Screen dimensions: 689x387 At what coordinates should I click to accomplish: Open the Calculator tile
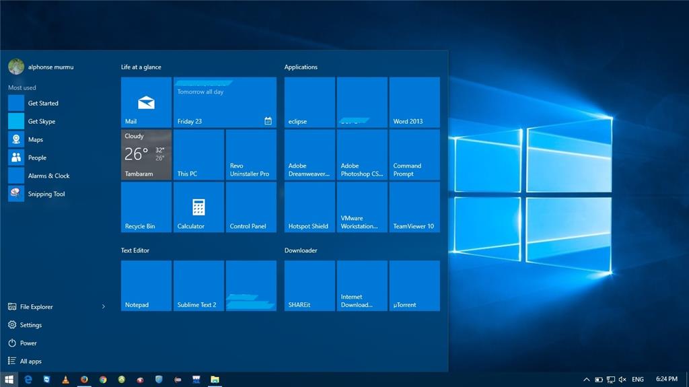(198, 207)
